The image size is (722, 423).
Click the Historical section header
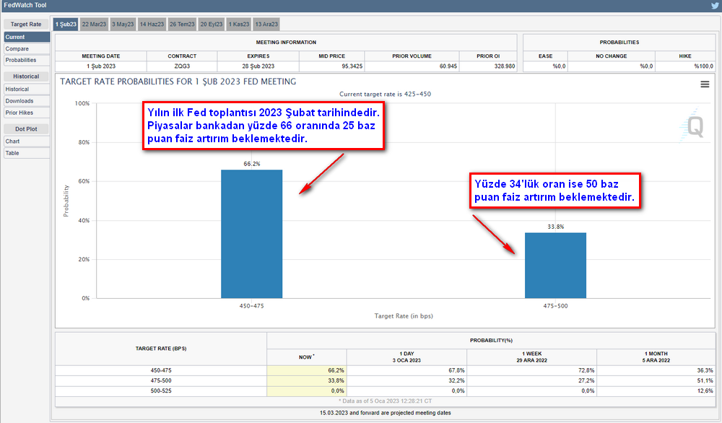click(x=26, y=77)
